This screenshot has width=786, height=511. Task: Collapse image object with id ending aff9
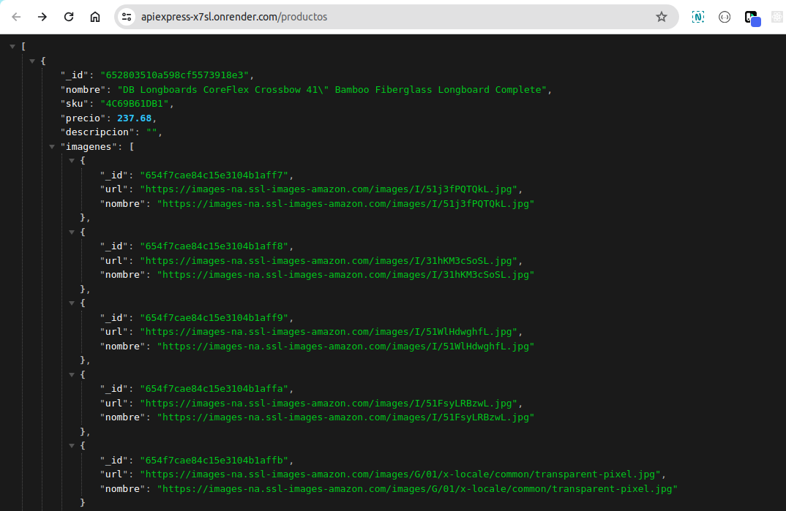pyautogui.click(x=72, y=303)
